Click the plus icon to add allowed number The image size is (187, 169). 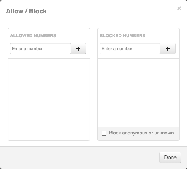(78, 49)
